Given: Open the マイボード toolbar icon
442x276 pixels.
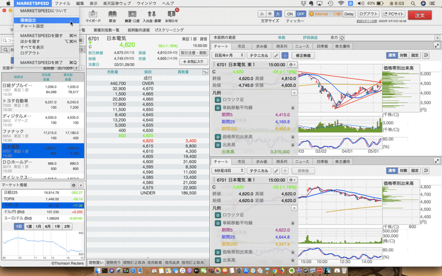Looking at the screenshot, I should coord(93,16).
